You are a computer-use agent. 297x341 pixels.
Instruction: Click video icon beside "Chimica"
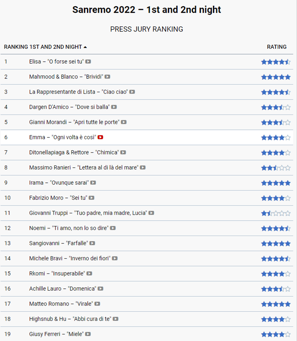(123, 152)
